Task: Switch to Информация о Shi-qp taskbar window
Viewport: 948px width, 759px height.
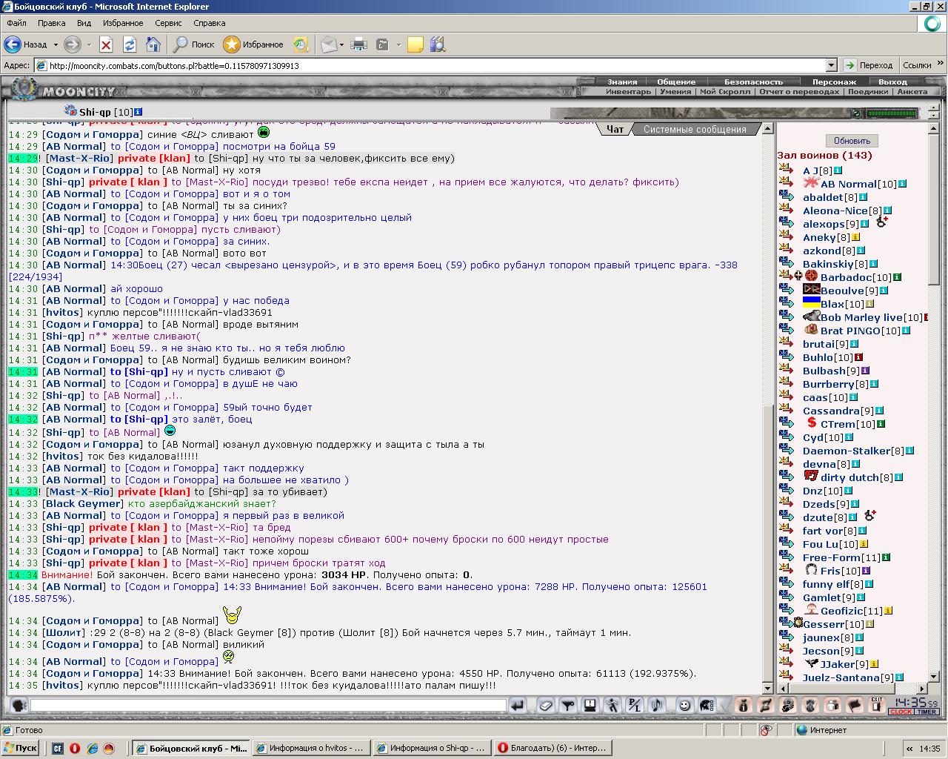Action: 432,748
